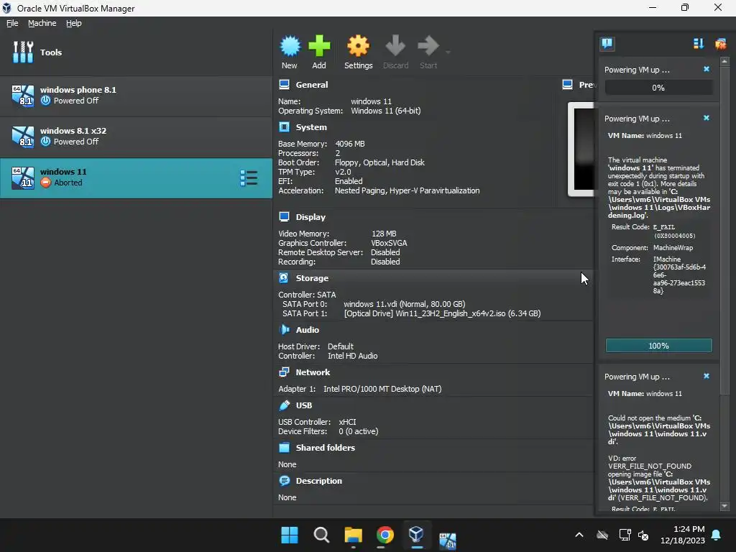Click the 'windows 11.vdi (Normal, 80.00 GB)' link
The height and width of the screenshot is (552, 736).
click(404, 304)
